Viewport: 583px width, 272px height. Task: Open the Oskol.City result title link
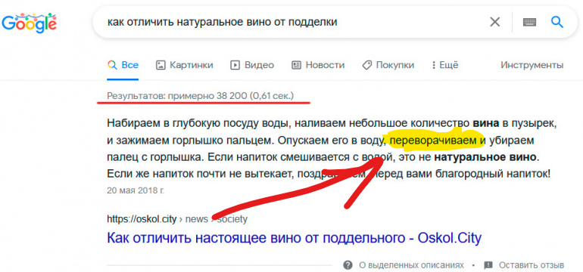[294, 237]
